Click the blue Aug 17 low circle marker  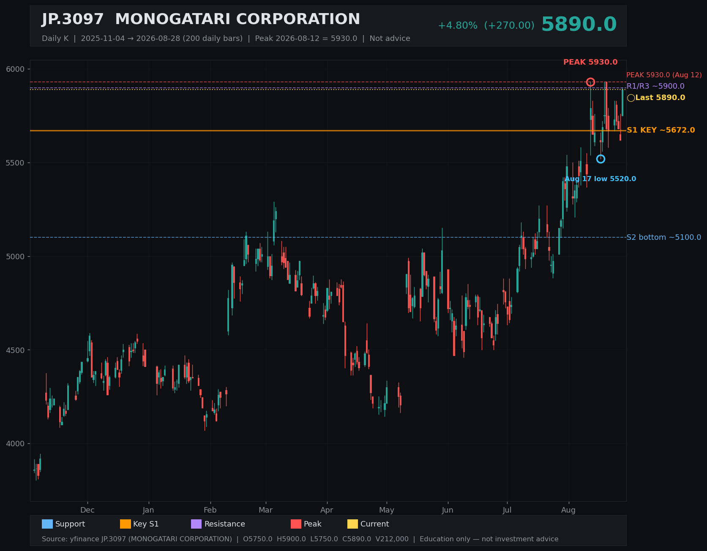coord(601,159)
